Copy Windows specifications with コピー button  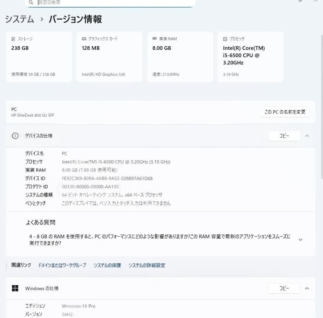click(x=284, y=288)
